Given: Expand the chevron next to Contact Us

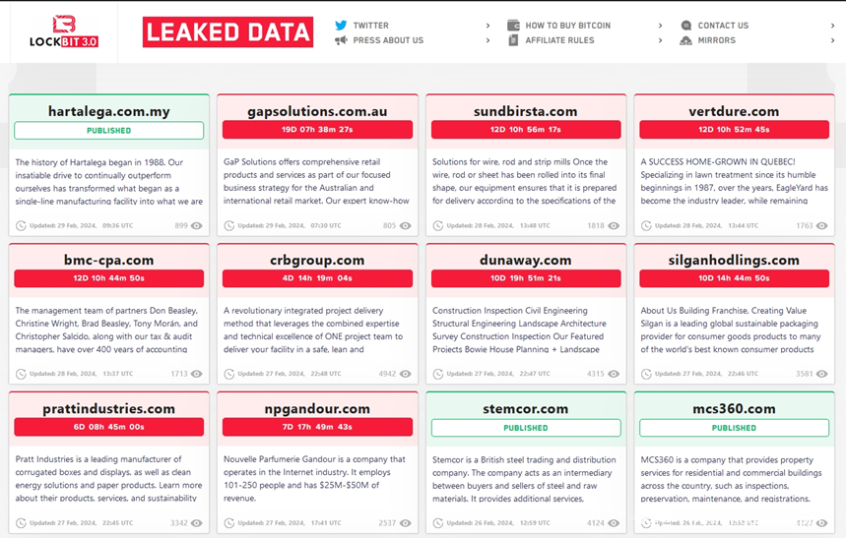Looking at the screenshot, I should pos(832,26).
